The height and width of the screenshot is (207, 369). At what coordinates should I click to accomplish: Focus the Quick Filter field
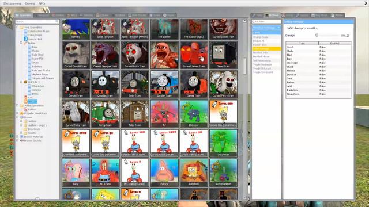coord(266,21)
